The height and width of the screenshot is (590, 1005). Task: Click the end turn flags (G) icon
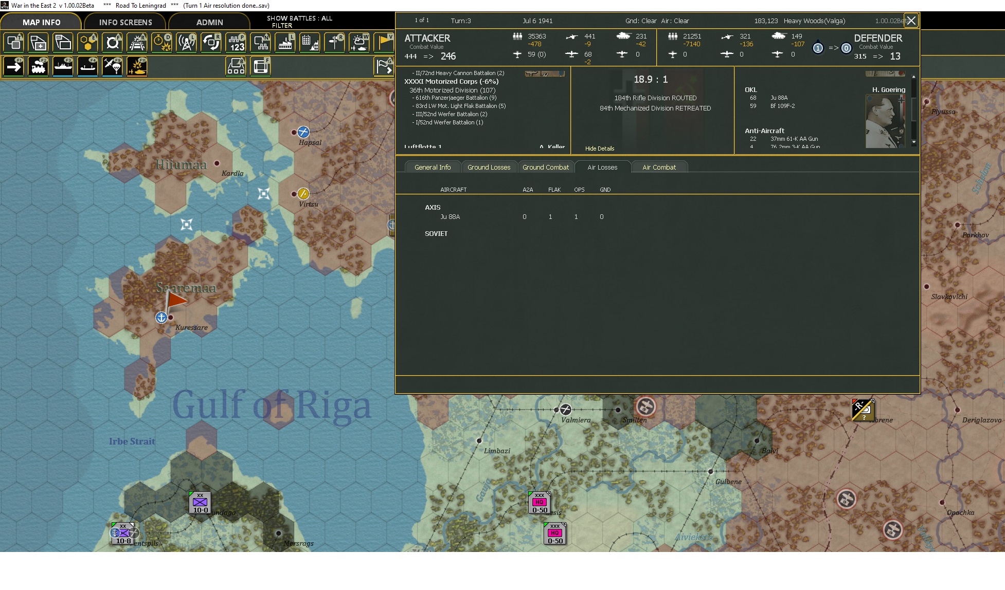[384, 66]
